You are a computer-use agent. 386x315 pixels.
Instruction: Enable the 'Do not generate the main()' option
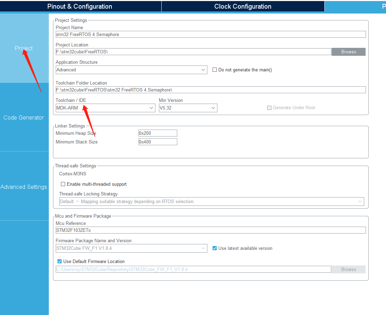pyautogui.click(x=214, y=70)
